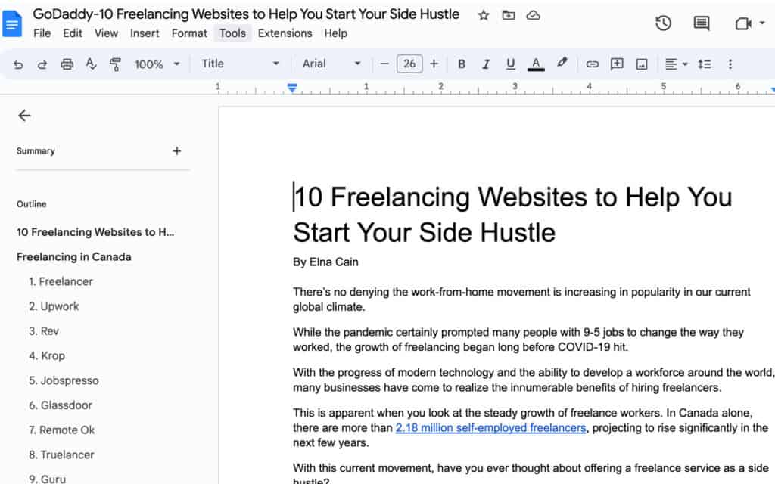Click the Undo arrow icon
This screenshot has height=484, width=775.
(18, 64)
